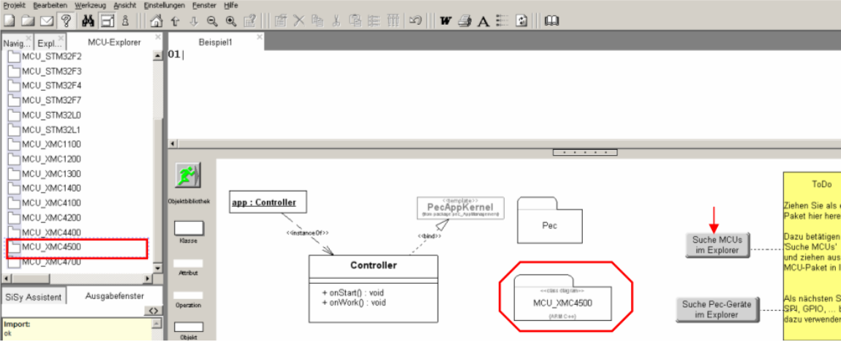Select MCU_XMC4500 in the MCU-Explorer list
Screen dimensions: 841x342
[x=51, y=247]
